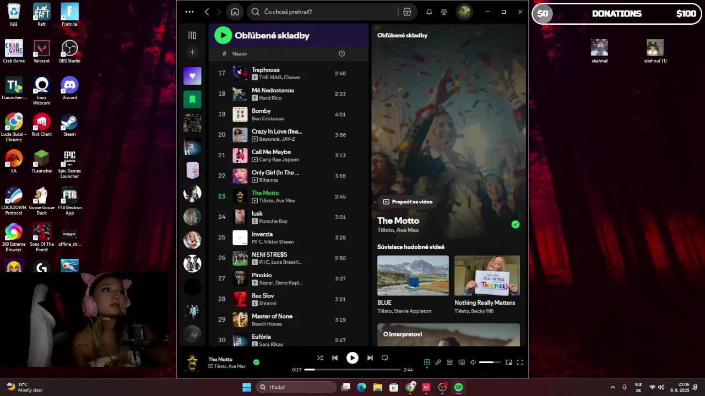Image resolution: width=705 pixels, height=396 pixels.
Task: Seek within the song progress bar
Action: coord(352,370)
